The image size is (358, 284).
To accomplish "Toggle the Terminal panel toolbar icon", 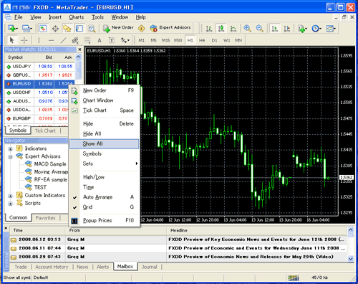I will (x=79, y=29).
